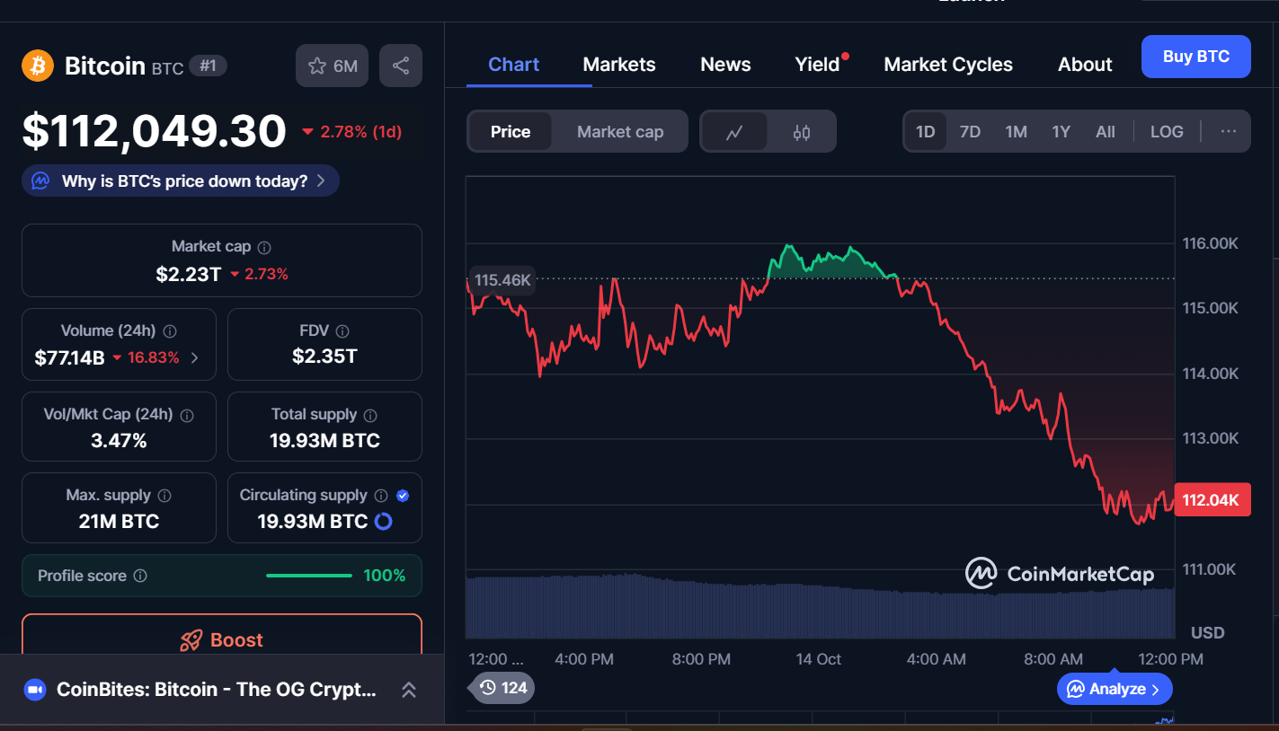The height and width of the screenshot is (731, 1279).
Task: Click the Analyze button below chart
Action: click(x=1115, y=689)
